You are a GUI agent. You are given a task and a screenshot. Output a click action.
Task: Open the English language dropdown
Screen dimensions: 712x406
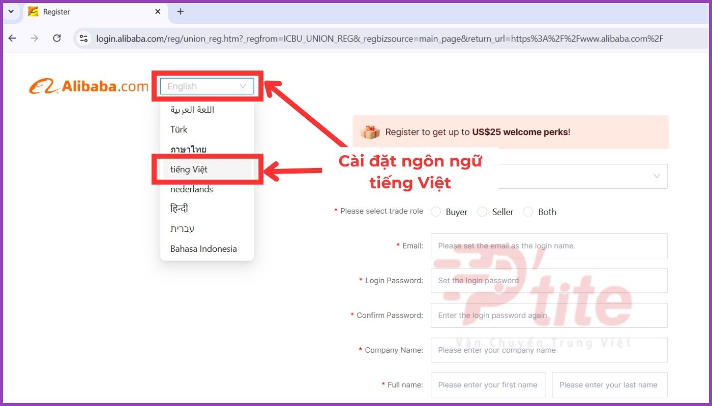coord(206,86)
